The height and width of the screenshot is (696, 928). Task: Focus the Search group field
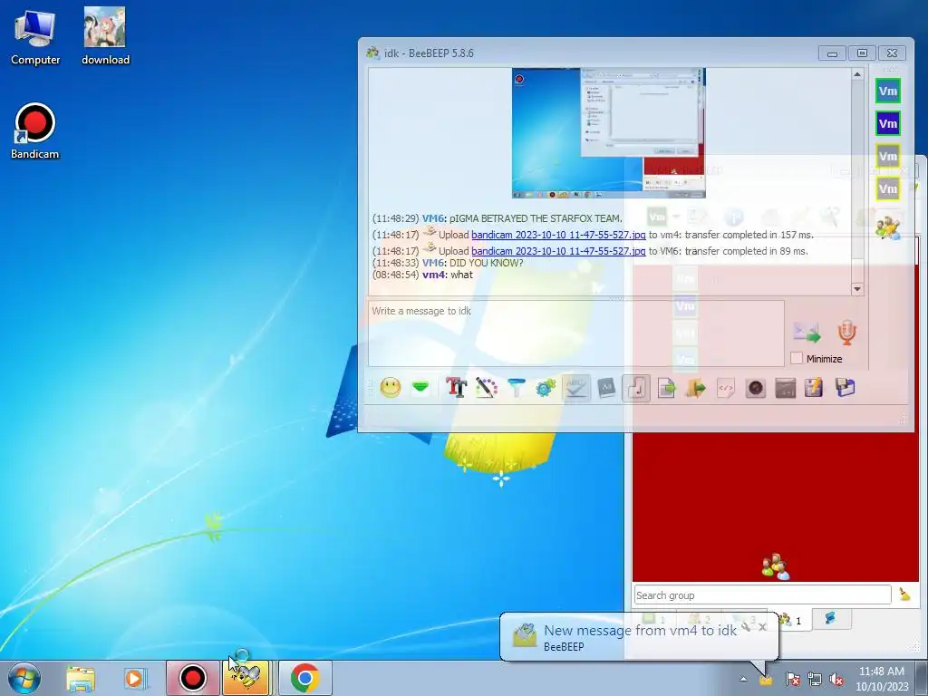coord(762,594)
